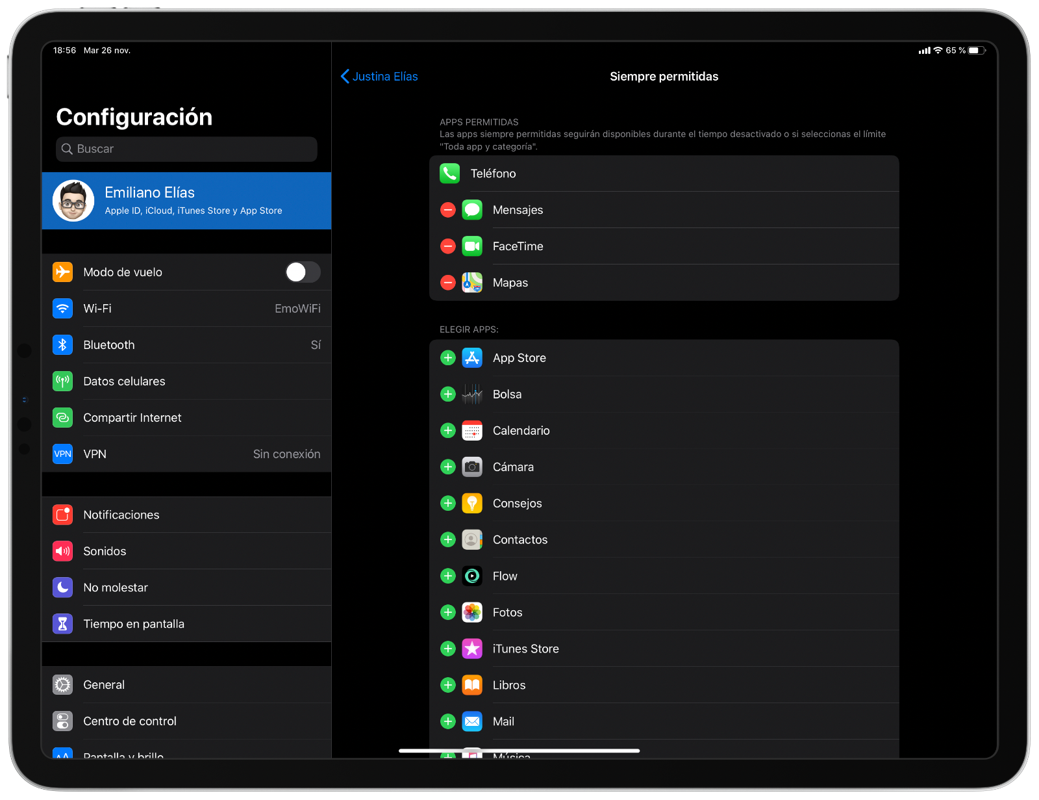Click the Mensajes app icon
1039x800 pixels.
click(472, 210)
